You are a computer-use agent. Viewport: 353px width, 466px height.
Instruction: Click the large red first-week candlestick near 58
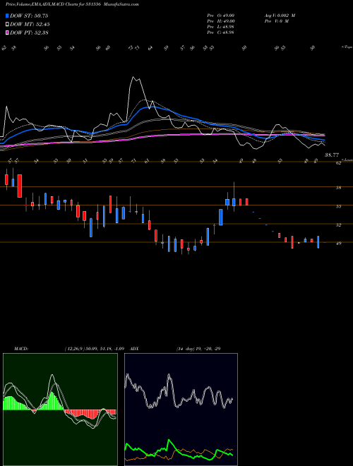click(20, 186)
